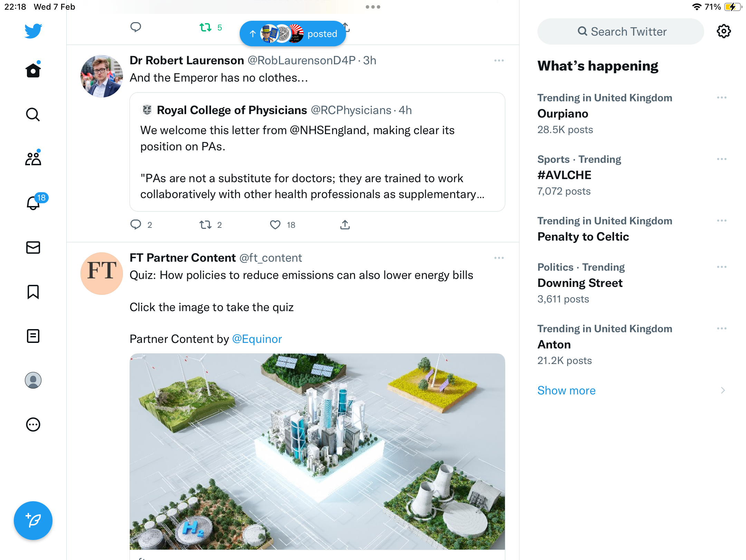Open Bookmarks icon in sidebar
The height and width of the screenshot is (560, 746).
33,292
